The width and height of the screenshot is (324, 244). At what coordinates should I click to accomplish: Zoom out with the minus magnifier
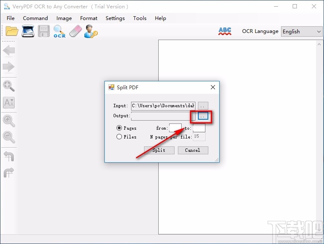[9, 137]
